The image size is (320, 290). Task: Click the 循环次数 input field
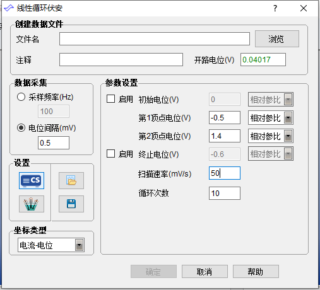click(x=225, y=193)
